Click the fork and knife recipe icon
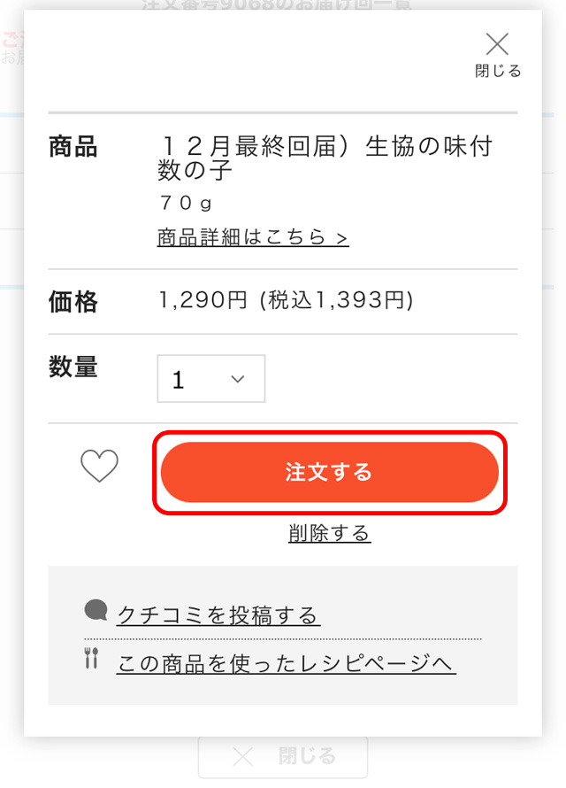This screenshot has width=566, height=788. point(91,661)
